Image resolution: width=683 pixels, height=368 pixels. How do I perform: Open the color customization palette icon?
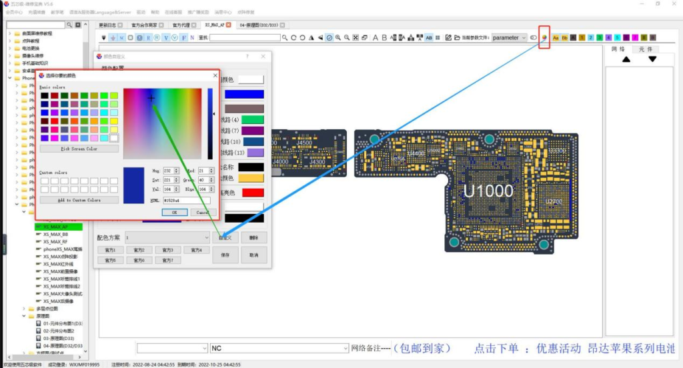tap(544, 37)
